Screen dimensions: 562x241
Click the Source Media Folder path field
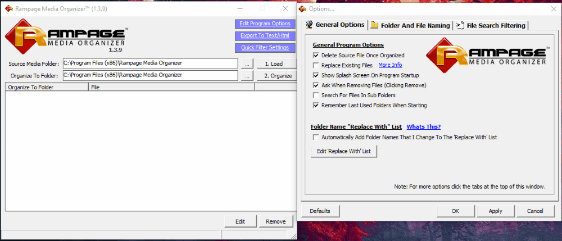pyautogui.click(x=150, y=63)
